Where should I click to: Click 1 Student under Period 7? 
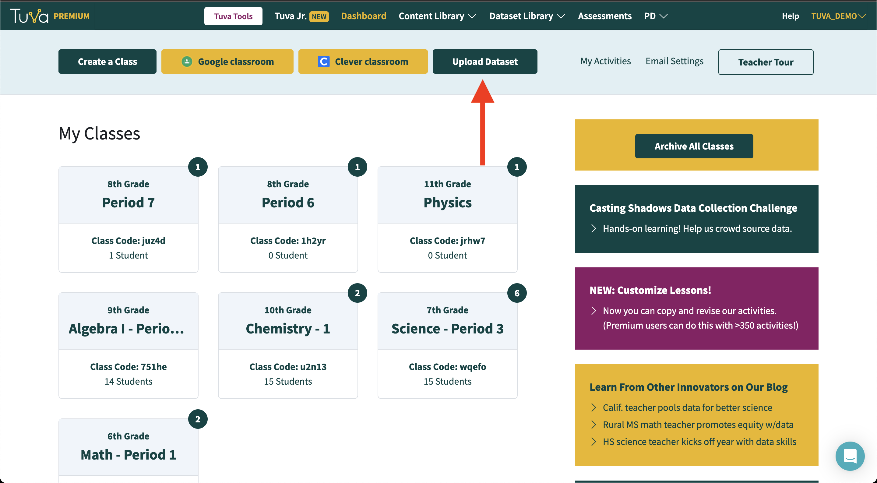pos(128,255)
